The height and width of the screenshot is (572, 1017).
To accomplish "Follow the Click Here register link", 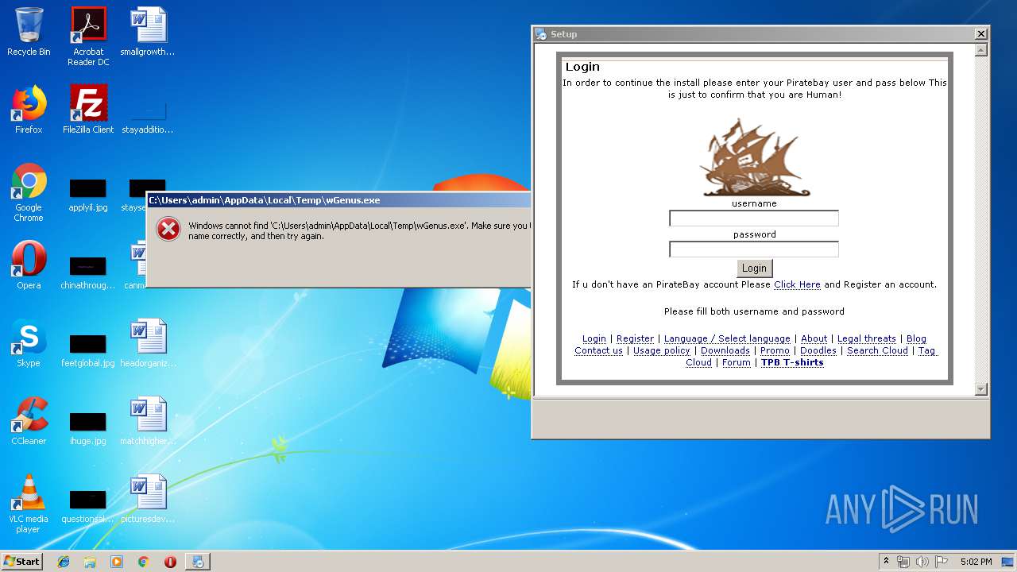I will [797, 284].
